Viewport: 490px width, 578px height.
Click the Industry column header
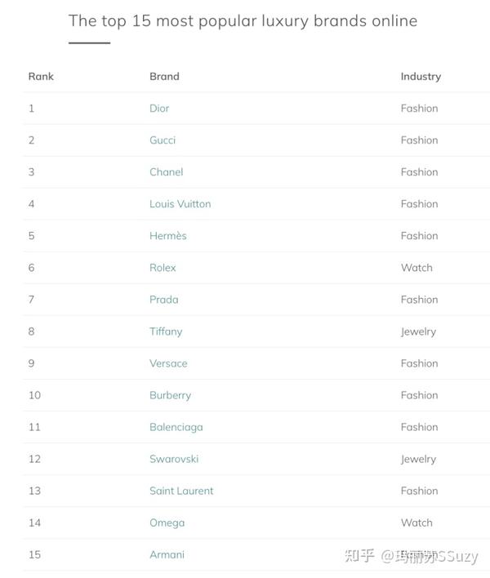point(421,77)
